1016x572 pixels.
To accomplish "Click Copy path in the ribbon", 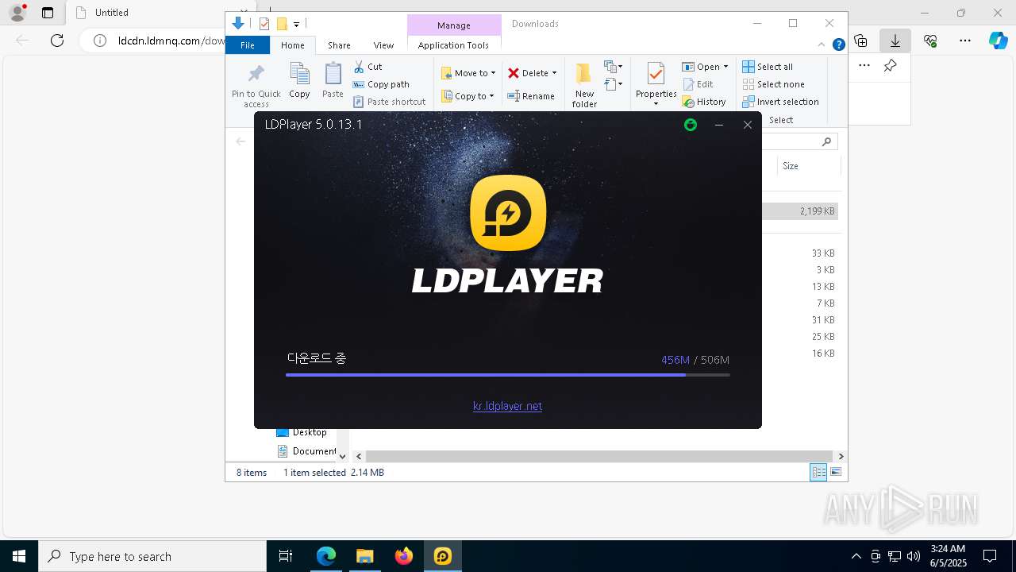I will 381,84.
